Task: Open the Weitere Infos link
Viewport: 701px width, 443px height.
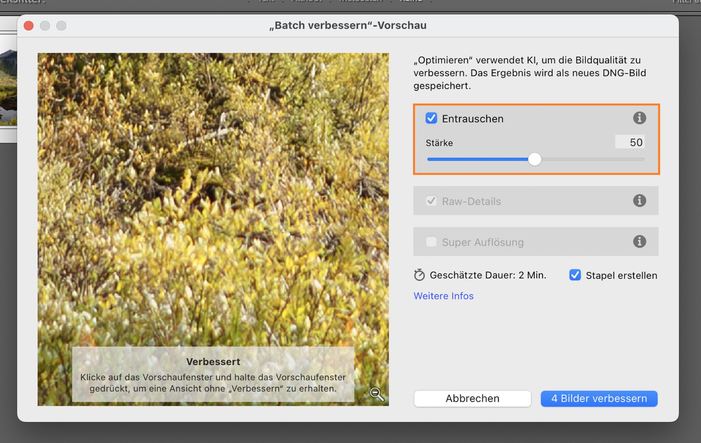Action: 443,296
